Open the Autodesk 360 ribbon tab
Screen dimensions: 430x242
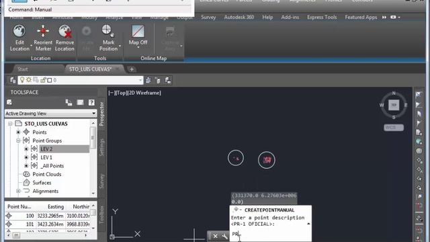tap(239, 17)
